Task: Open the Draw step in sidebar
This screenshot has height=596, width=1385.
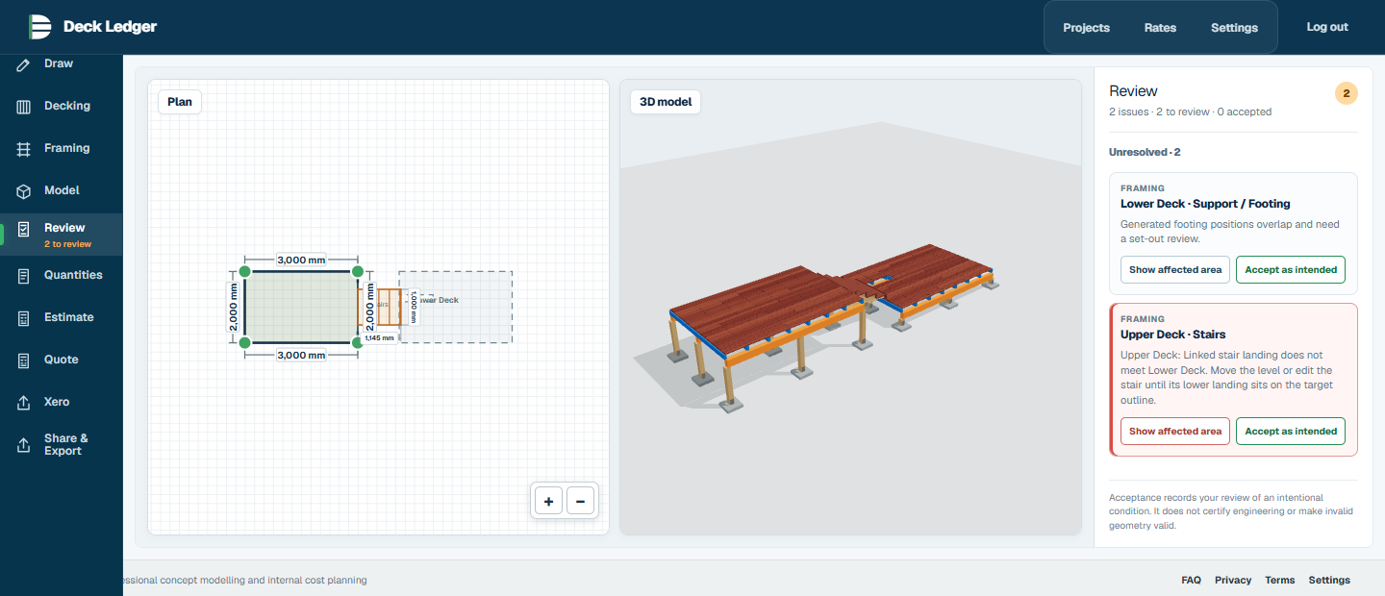Action: click(x=62, y=63)
